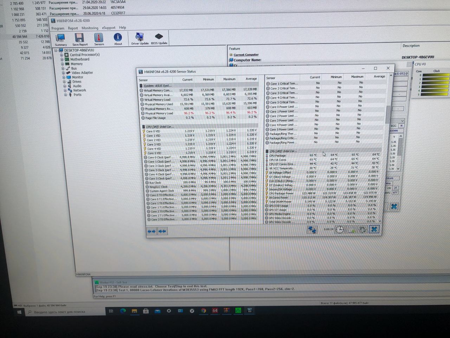Expand the Central Processor(s) node
450x338 pixels.
pyautogui.click(x=62, y=55)
